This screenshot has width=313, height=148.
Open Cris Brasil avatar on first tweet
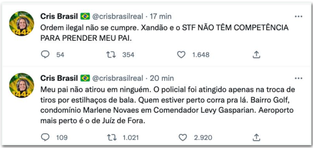coord(22,23)
